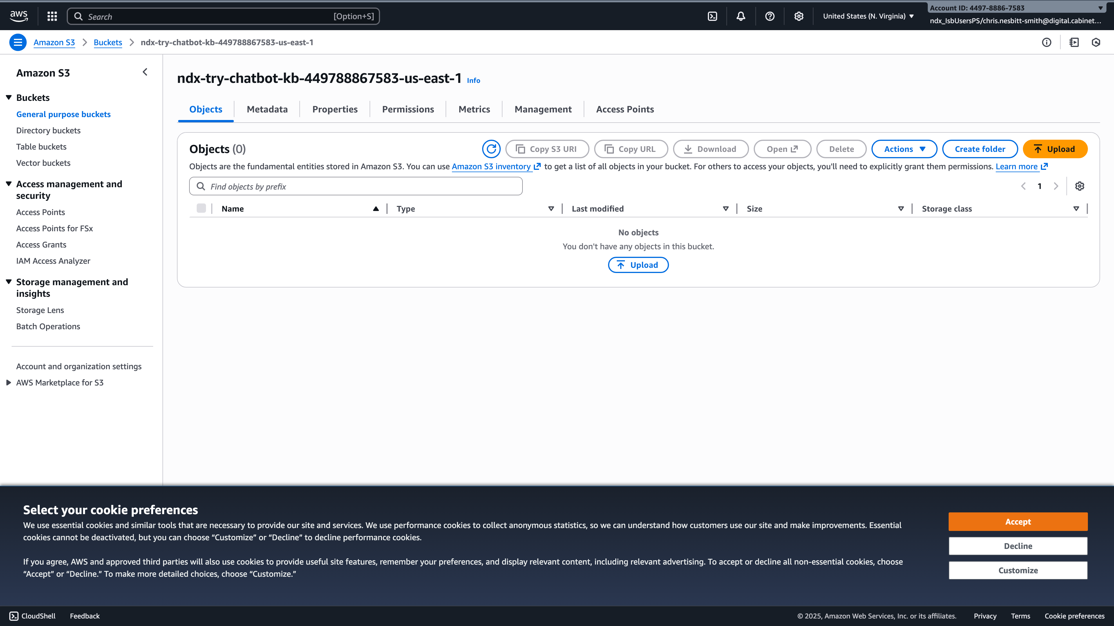
Task: Open the objects table preferences gear
Action: coord(1080,186)
